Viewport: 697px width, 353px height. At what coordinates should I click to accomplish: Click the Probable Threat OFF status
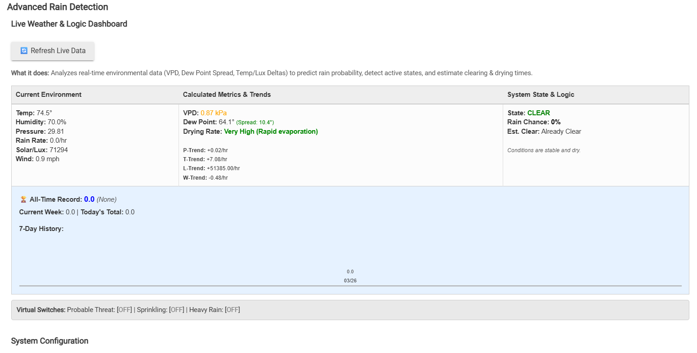click(x=124, y=310)
